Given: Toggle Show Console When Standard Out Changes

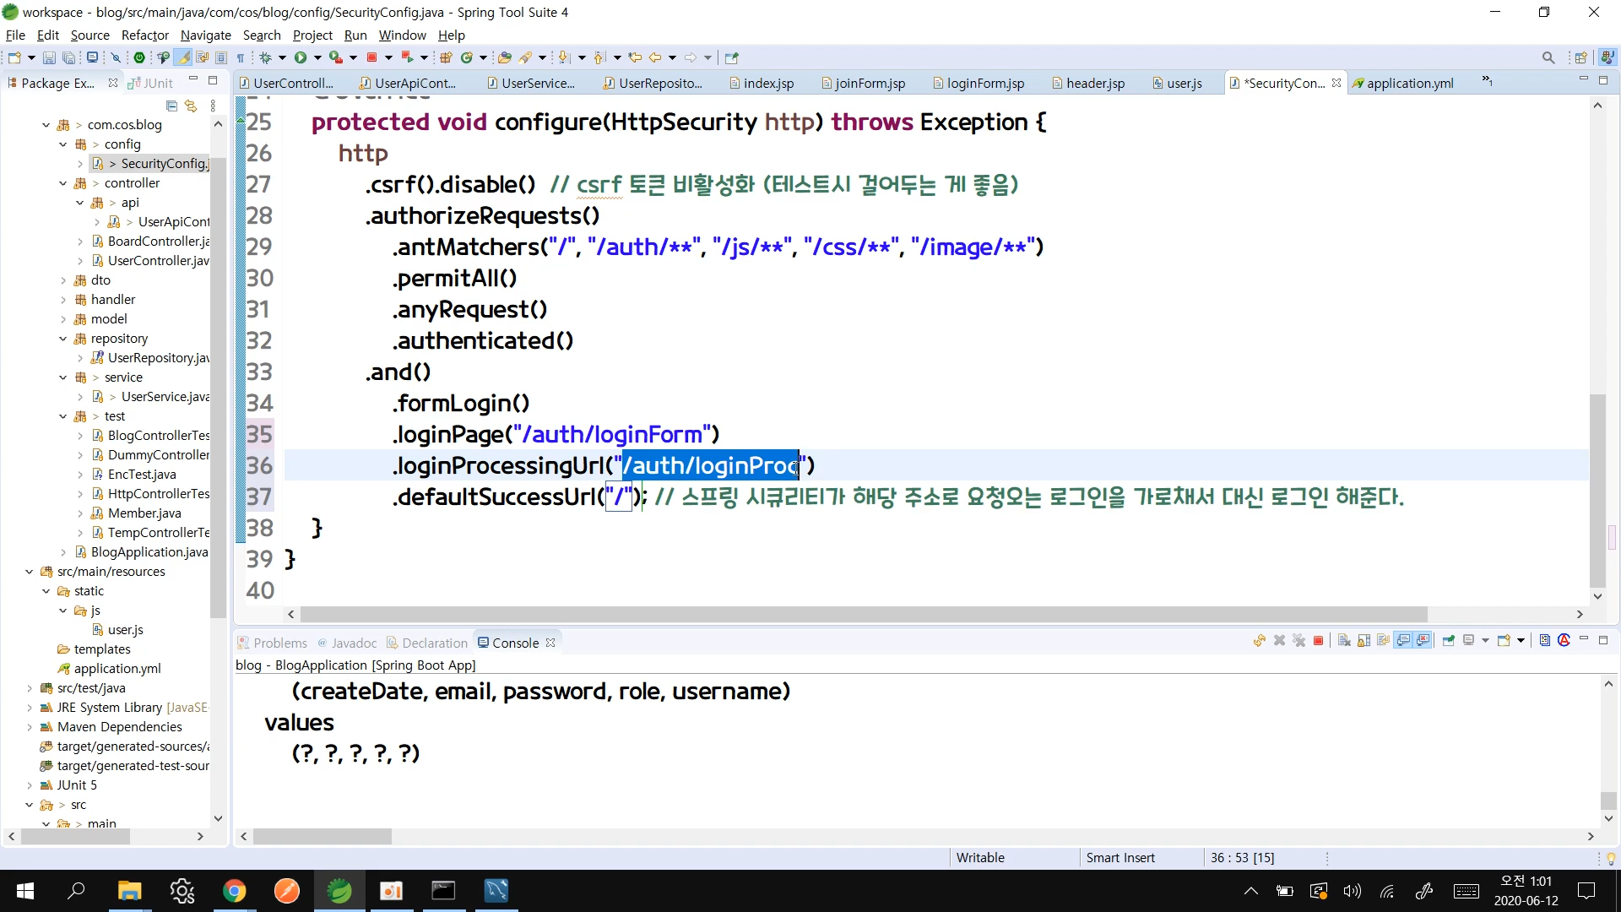Looking at the screenshot, I should click(1403, 641).
